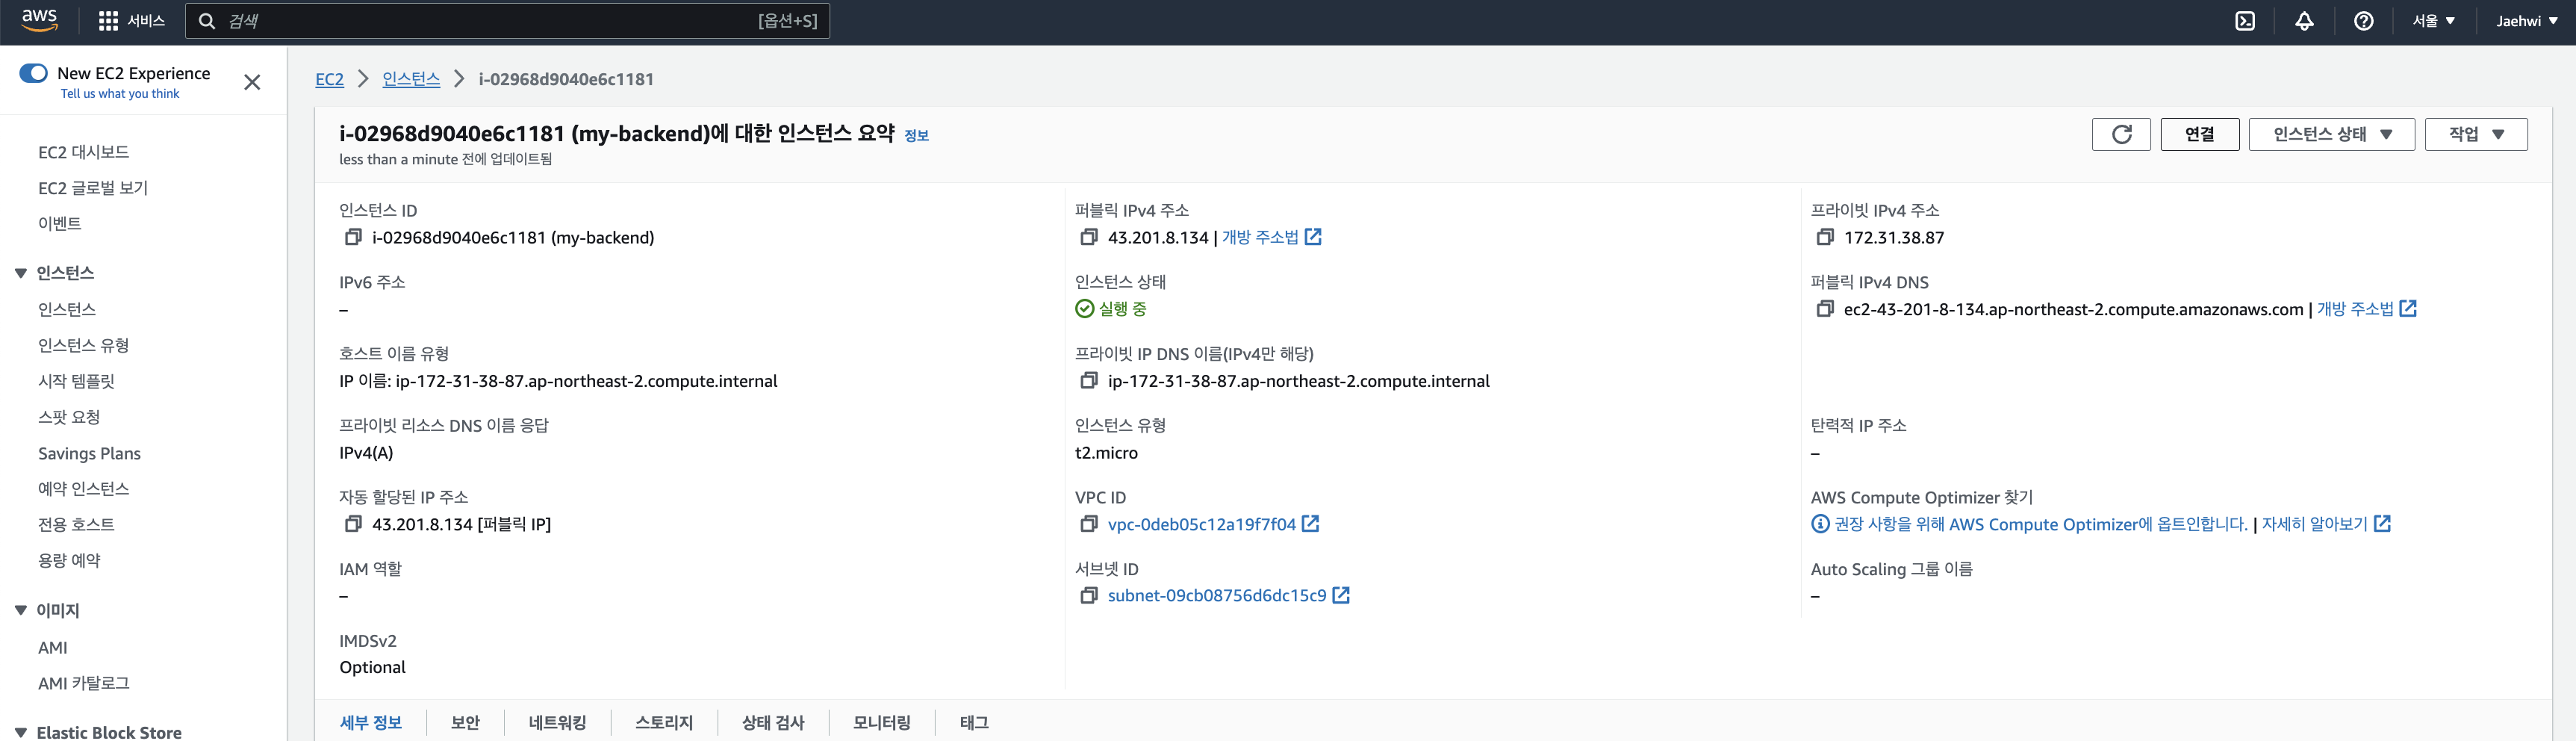Open EC2 대시보드 in sidebar

pos(84,152)
